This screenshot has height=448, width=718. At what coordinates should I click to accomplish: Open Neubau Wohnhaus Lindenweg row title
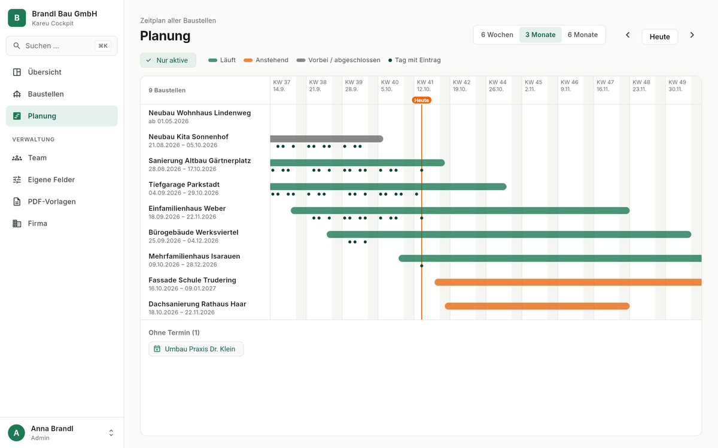point(200,113)
